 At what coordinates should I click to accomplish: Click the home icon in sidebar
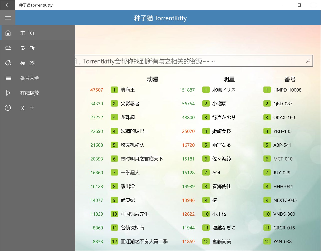point(8,33)
